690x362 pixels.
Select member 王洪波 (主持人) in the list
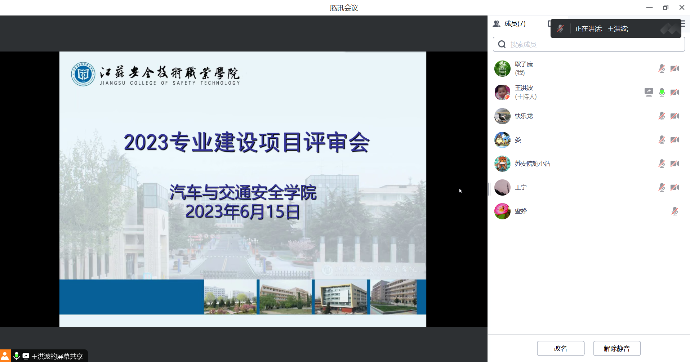[x=526, y=92]
